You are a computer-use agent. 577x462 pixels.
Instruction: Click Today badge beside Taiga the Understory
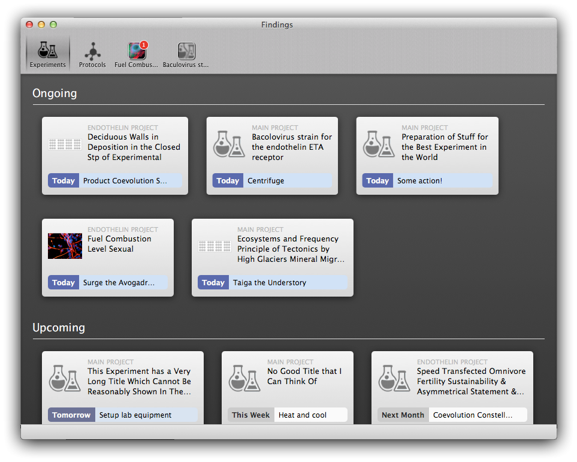coord(213,282)
